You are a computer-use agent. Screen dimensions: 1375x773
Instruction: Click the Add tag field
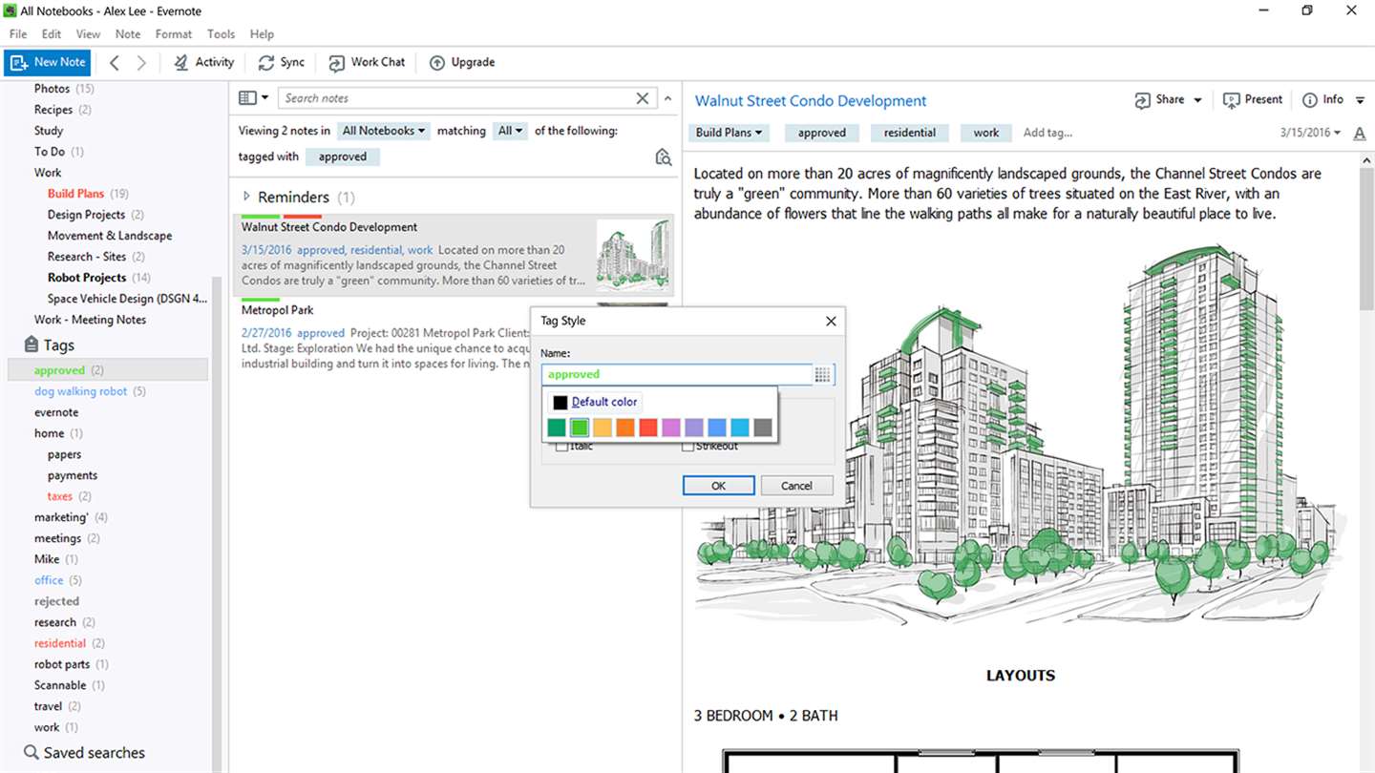click(x=1048, y=133)
